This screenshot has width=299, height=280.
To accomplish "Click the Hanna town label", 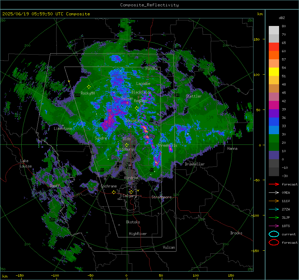I will tap(232, 149).
